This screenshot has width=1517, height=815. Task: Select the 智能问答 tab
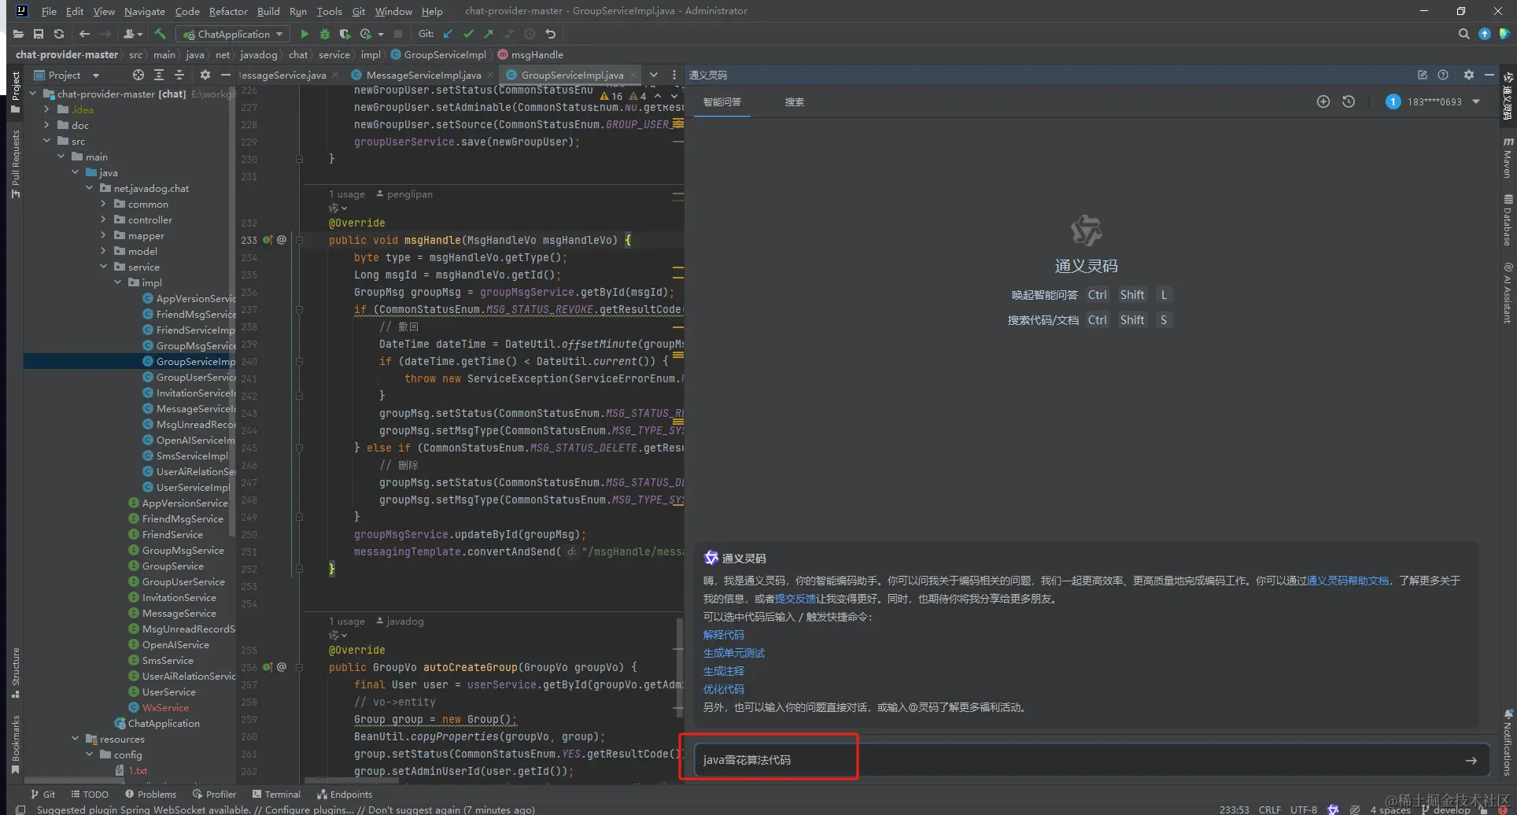[722, 101]
